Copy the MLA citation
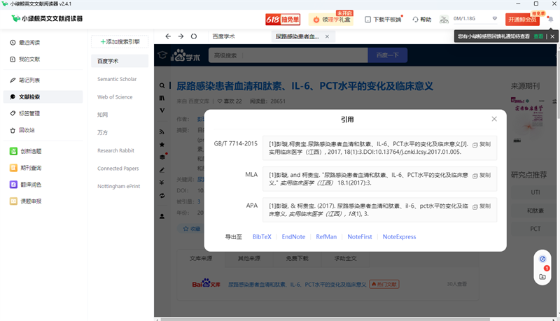The height and width of the screenshot is (321, 560). click(482, 176)
